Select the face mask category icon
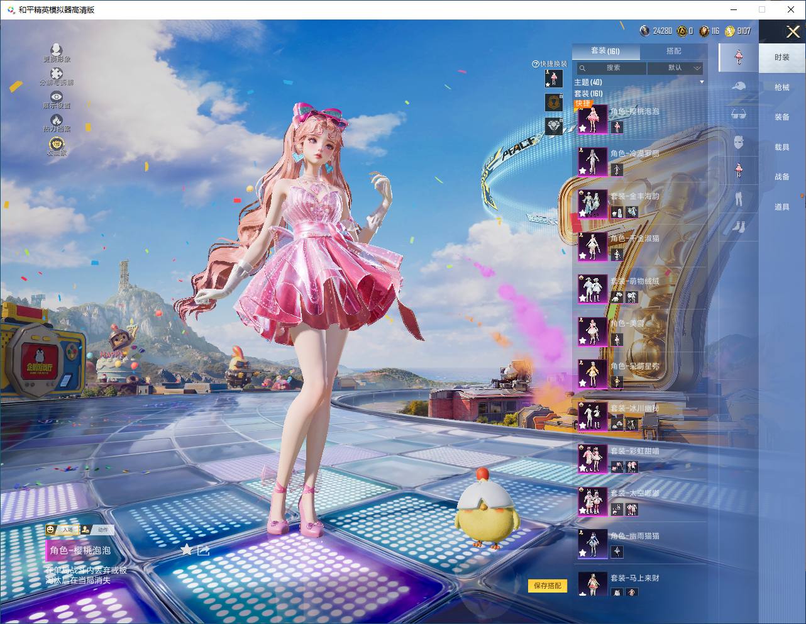 click(739, 143)
